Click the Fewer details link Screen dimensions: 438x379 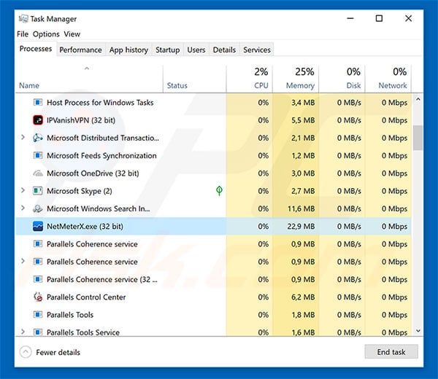[x=58, y=352]
